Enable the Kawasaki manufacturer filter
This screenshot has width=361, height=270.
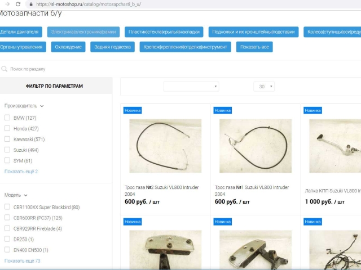pyautogui.click(x=7, y=139)
